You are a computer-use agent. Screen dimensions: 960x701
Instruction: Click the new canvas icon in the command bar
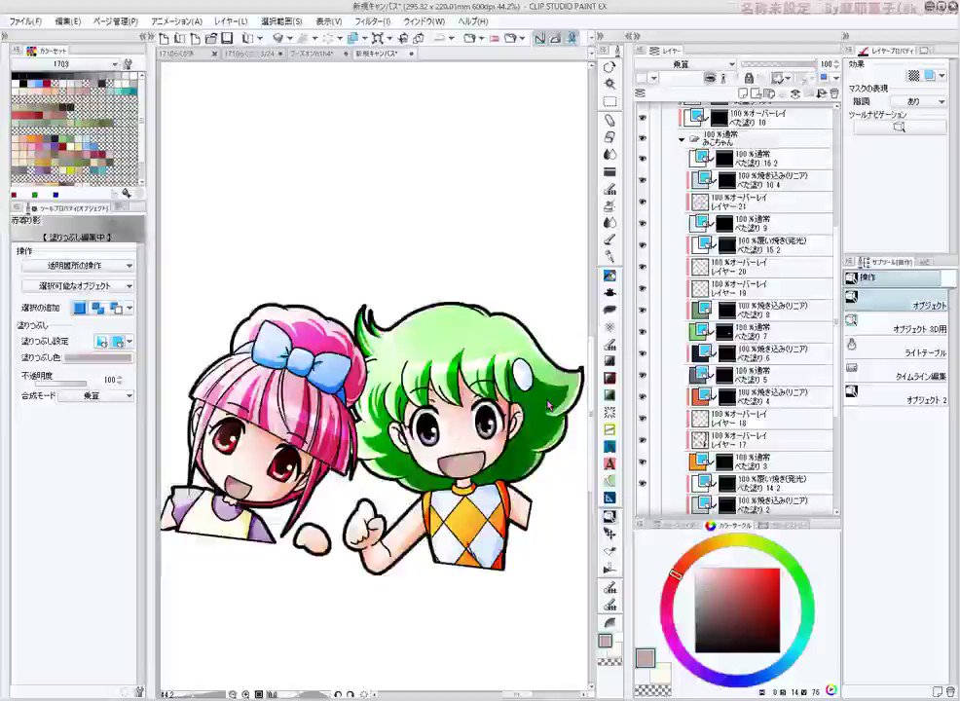(x=165, y=39)
